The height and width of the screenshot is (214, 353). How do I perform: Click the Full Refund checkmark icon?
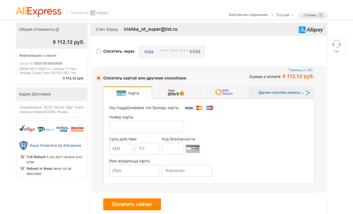tap(22, 157)
